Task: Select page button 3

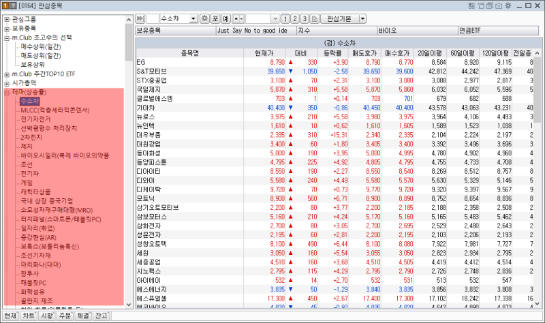Action: (305, 19)
